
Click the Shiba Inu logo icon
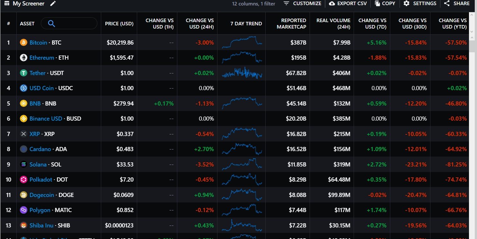(x=23, y=225)
